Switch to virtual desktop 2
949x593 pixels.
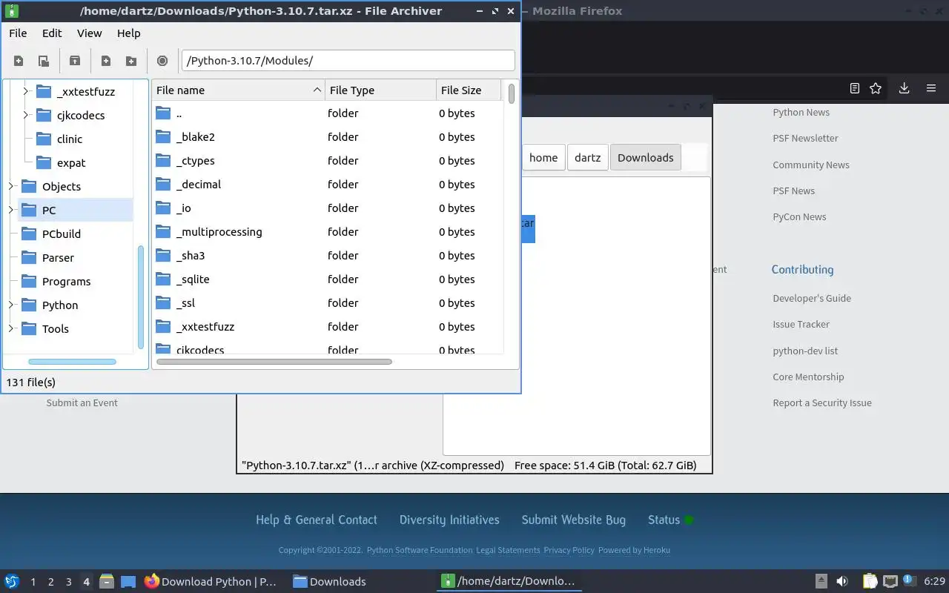[x=51, y=582]
